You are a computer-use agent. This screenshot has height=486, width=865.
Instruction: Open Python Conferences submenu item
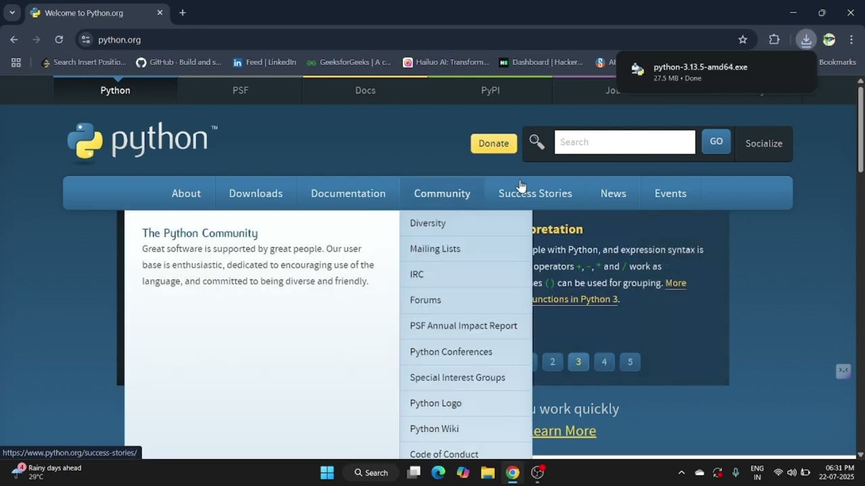tap(466, 352)
